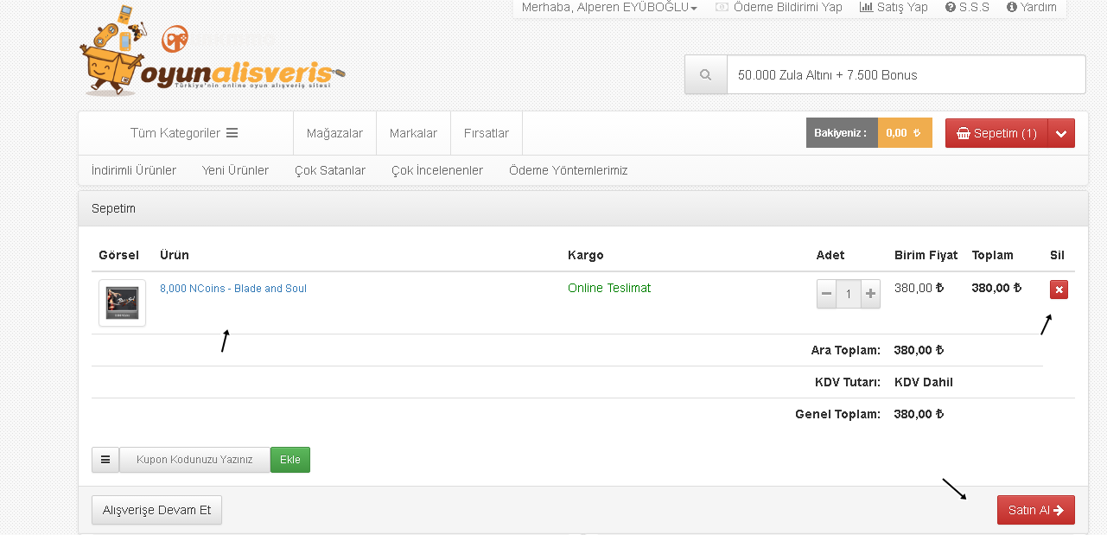Open the S.S.S help link
Viewport: 1107px width, 535px height.
(967, 7)
